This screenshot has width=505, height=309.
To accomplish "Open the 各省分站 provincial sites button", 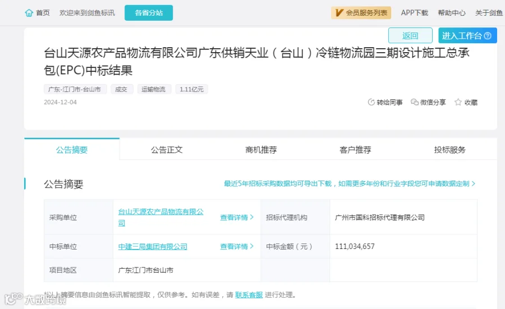I will point(149,13).
